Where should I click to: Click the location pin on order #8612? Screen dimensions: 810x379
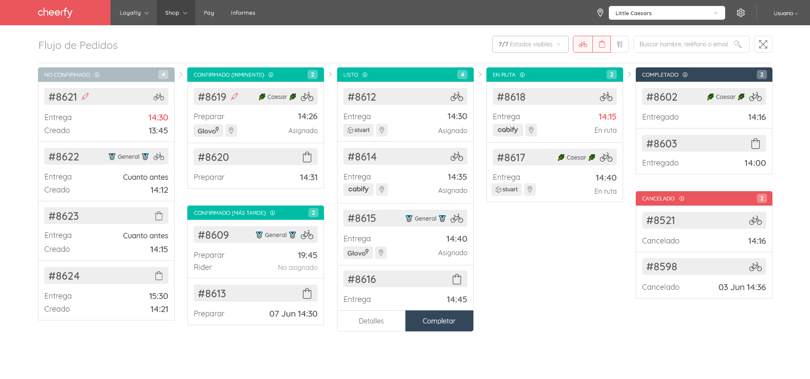pyautogui.click(x=382, y=130)
